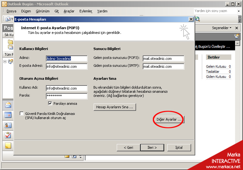Open configure buttons arrow in navigation pane
The width and height of the screenshot is (243, 170).
[x=80, y=156]
